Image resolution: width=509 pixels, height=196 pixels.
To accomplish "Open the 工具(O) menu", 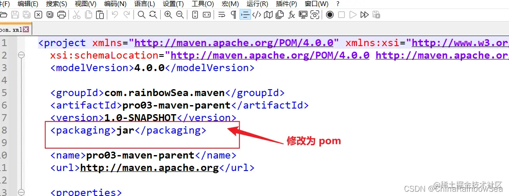I will 202,4.
